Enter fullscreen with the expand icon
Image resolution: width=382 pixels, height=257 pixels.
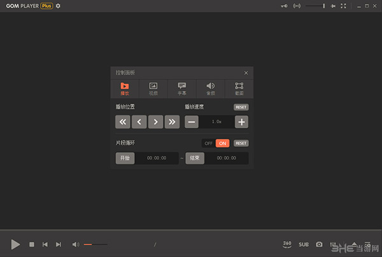pyautogui.click(x=343, y=6)
